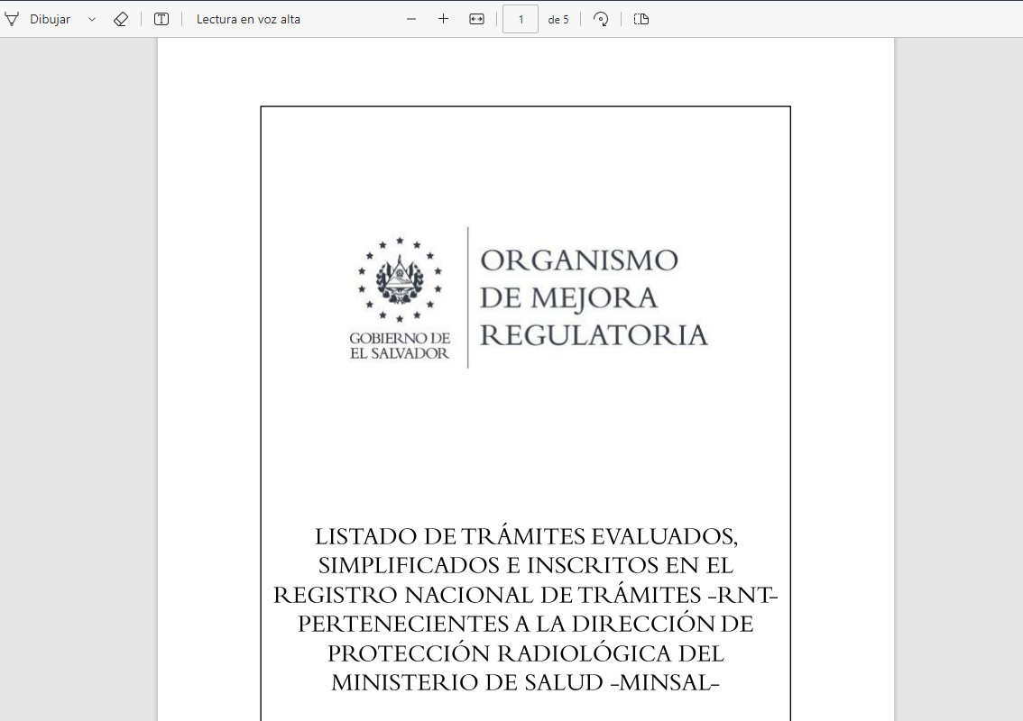
Task: Click the 'SIMPLIFICADOS E INSCRITOS EN EL' line
Action: pos(526,565)
